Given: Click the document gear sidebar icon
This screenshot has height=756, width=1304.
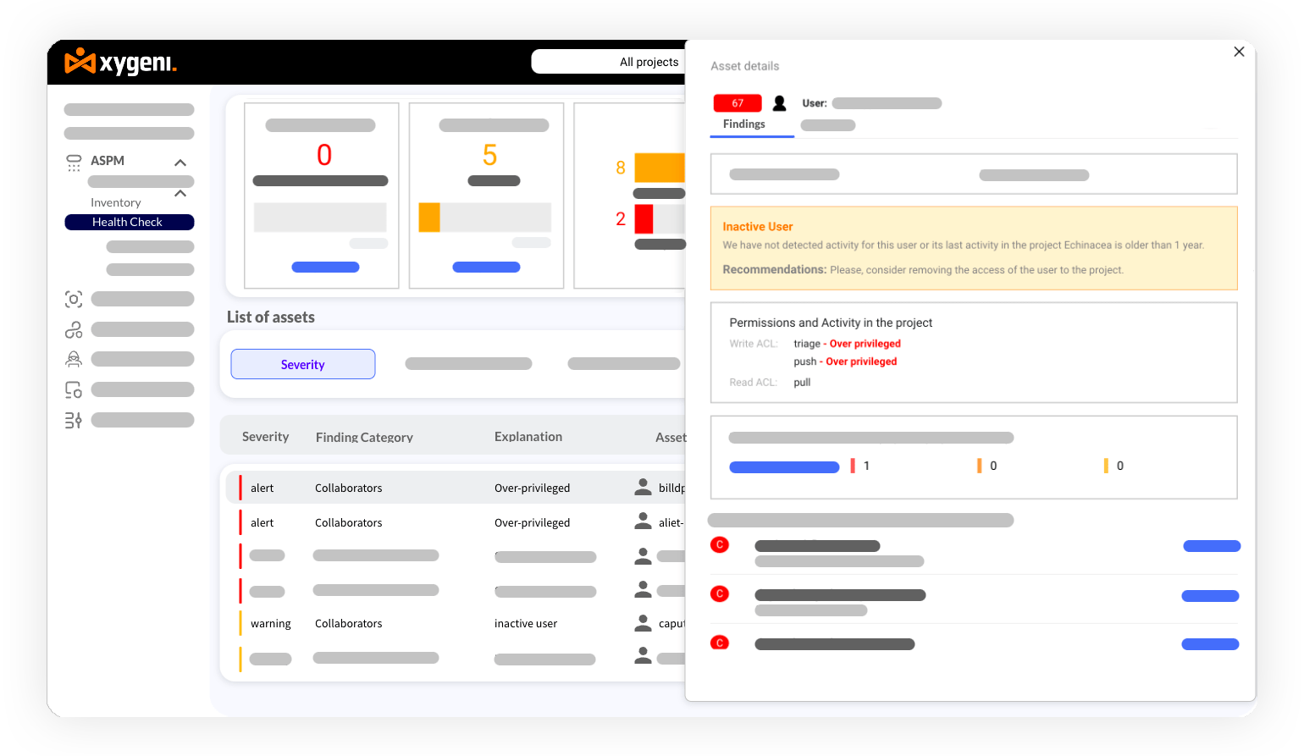Looking at the screenshot, I should point(74,389).
